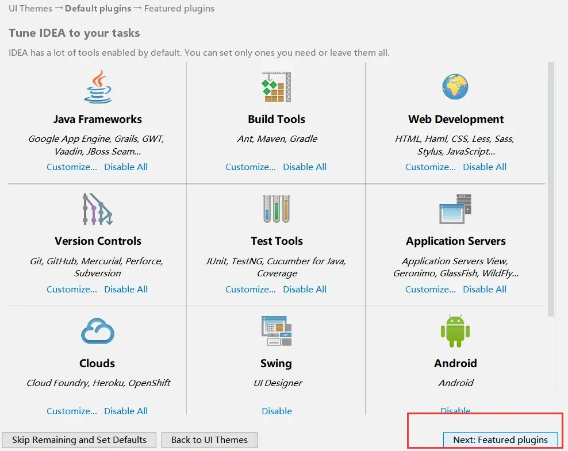The width and height of the screenshot is (568, 451).
Task: Customize Build Tools plugins
Action: pyautogui.click(x=250, y=167)
